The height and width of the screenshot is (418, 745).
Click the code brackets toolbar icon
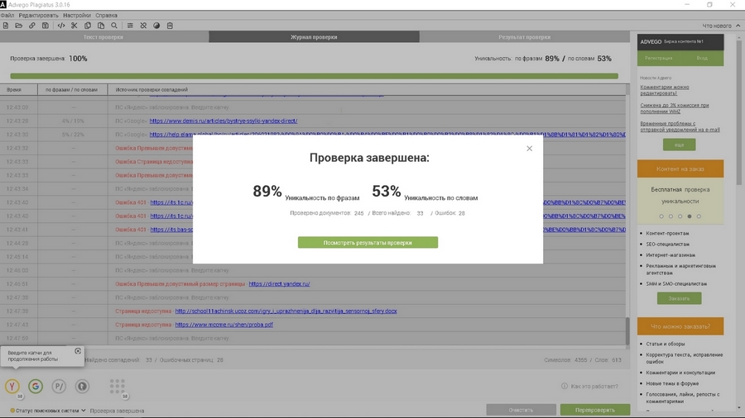[x=60, y=26]
